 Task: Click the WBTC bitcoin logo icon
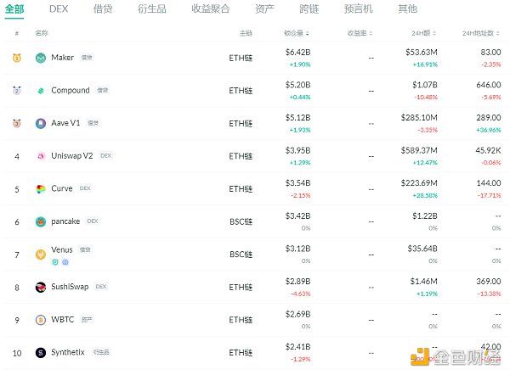tap(41, 320)
